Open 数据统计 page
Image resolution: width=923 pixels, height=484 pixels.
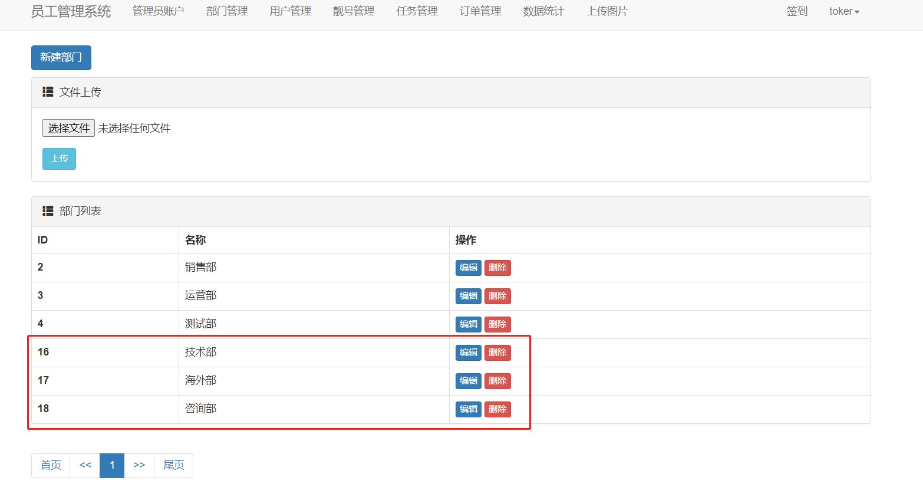point(543,11)
